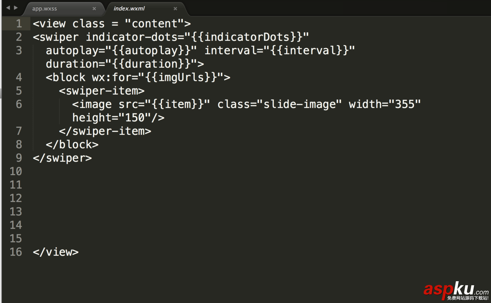Click the closing </view> tag
This screenshot has width=491, height=303.
56,252
